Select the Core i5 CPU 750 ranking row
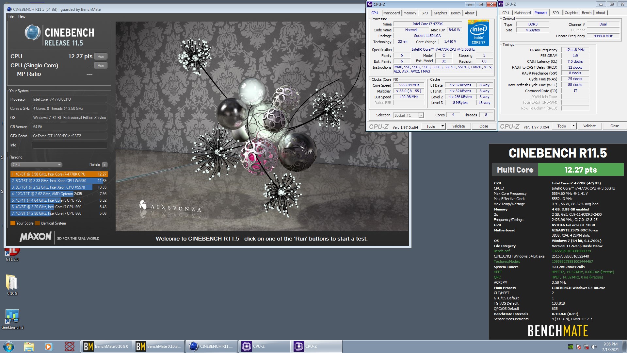Image resolution: width=627 pixels, height=353 pixels. click(59, 200)
